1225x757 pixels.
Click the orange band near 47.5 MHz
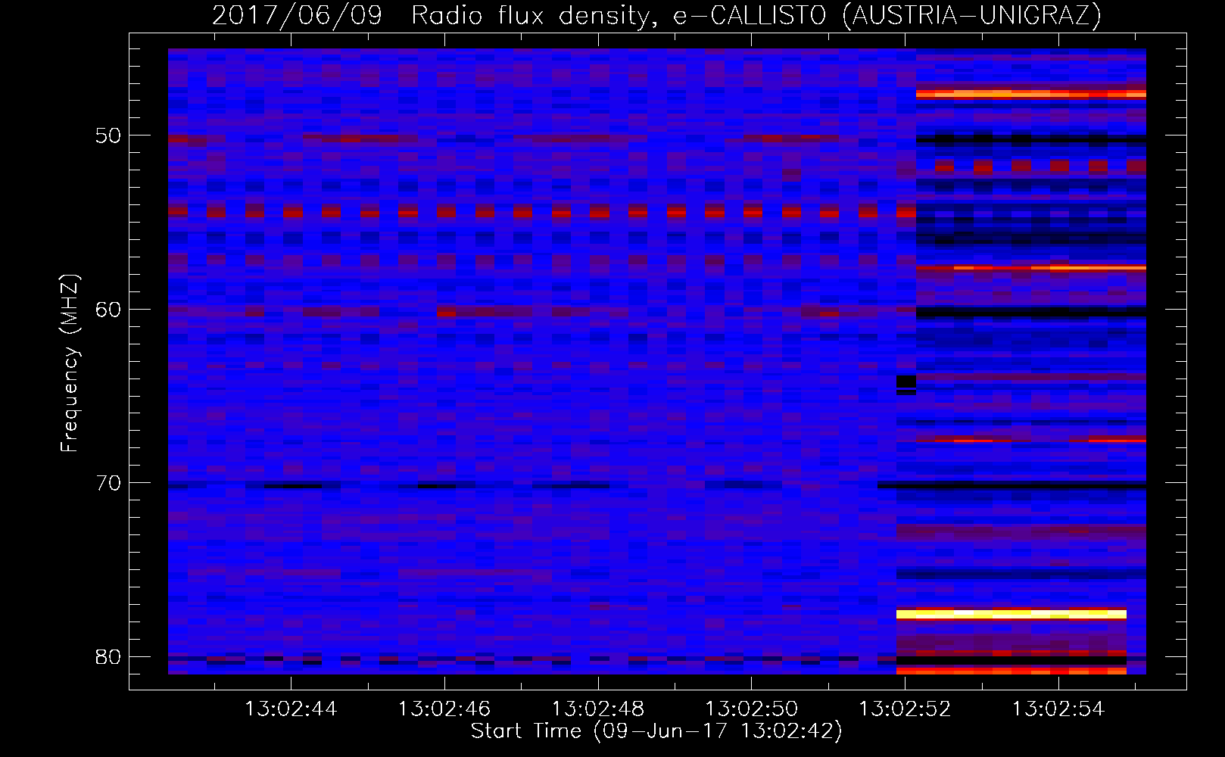(1031, 94)
